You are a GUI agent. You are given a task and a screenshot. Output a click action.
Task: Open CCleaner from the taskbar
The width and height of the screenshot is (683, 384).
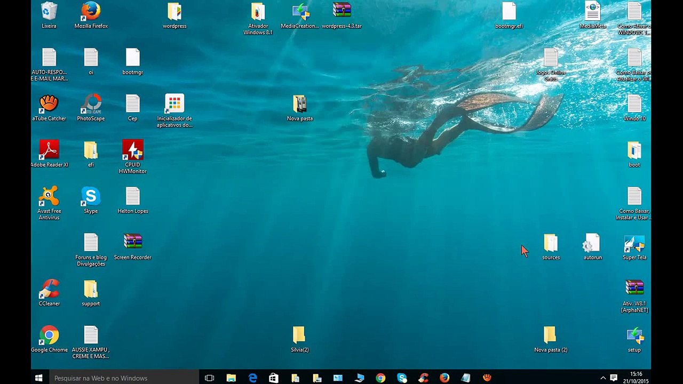(x=423, y=378)
